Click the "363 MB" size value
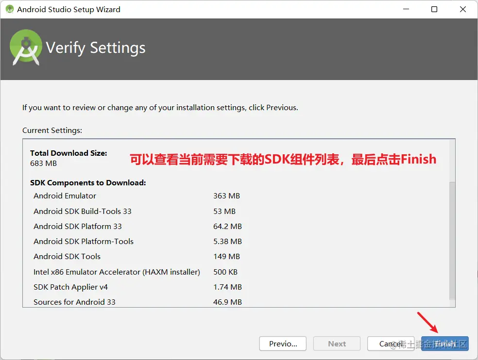 (226, 196)
